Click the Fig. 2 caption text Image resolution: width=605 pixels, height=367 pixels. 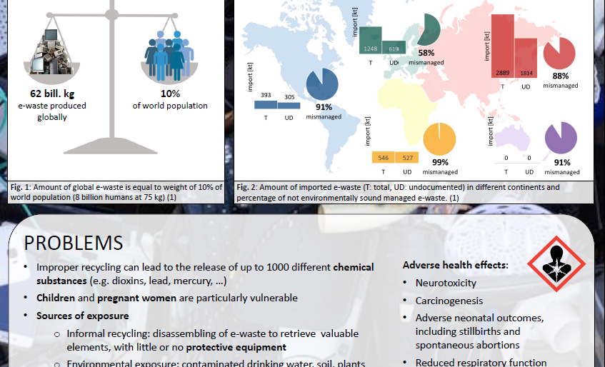(398, 192)
